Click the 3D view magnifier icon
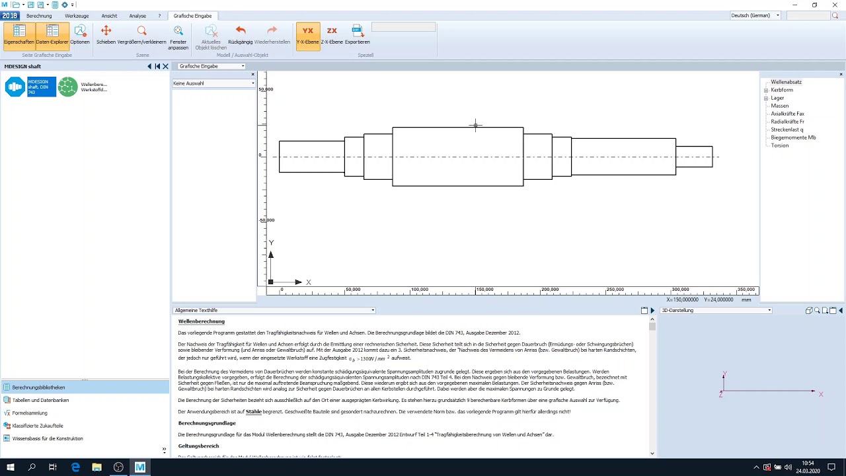Screen dimensions: 846x476 click(x=817, y=310)
